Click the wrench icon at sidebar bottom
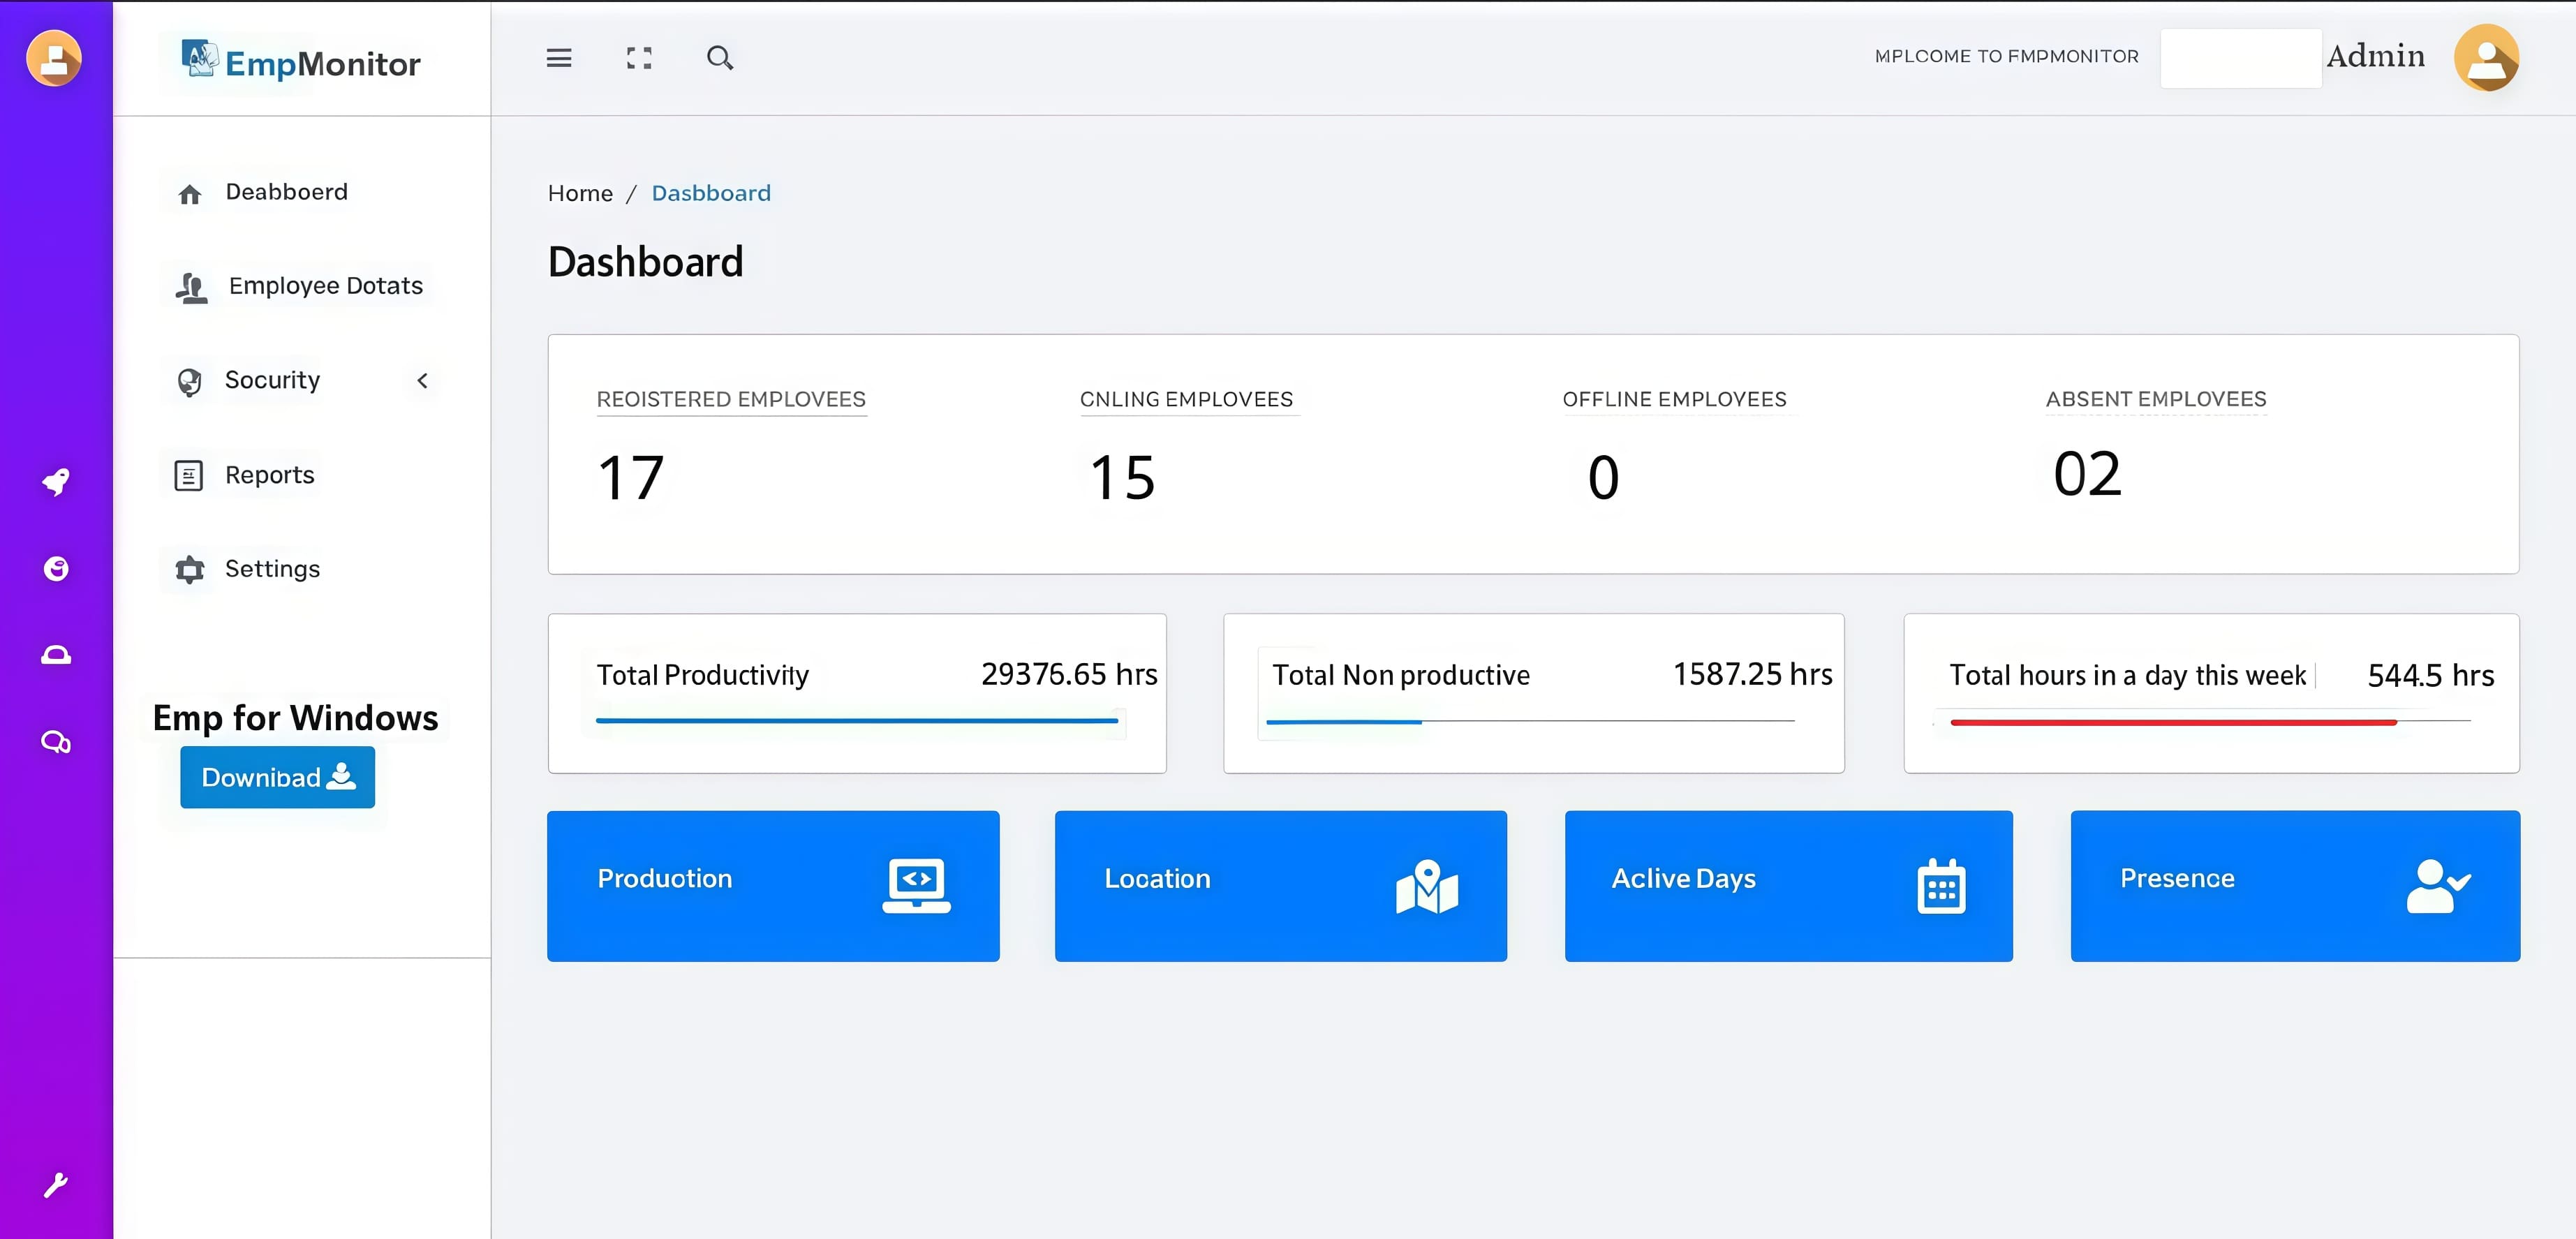This screenshot has height=1239, width=2576. tap(56, 1185)
